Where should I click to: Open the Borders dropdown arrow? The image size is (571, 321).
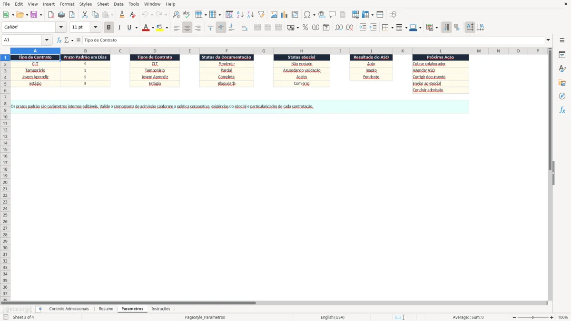coord(392,28)
